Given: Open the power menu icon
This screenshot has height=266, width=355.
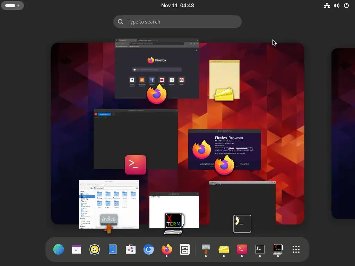Looking at the screenshot, I should (x=346, y=6).
